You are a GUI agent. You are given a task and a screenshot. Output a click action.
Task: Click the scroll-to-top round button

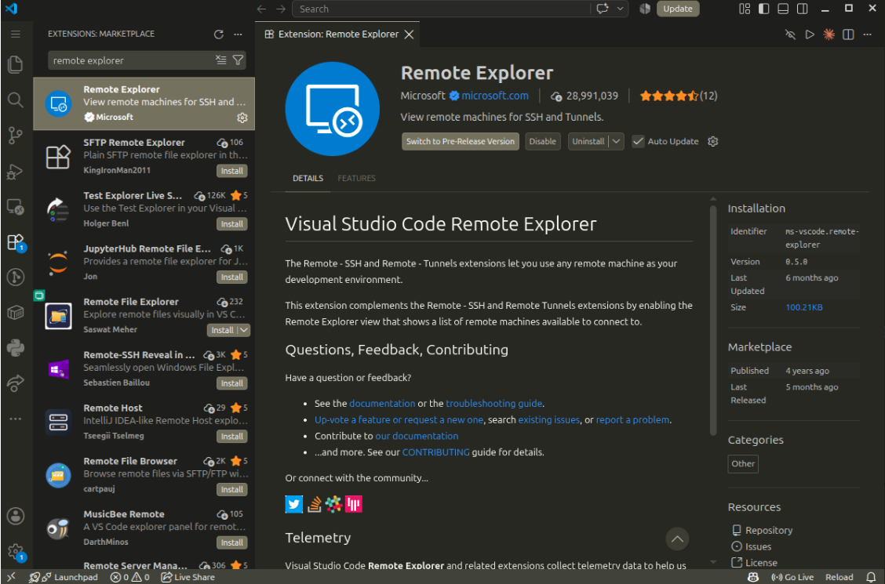tap(677, 539)
